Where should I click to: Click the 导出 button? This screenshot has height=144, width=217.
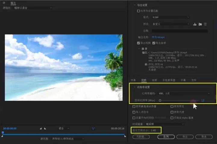tap(185, 137)
